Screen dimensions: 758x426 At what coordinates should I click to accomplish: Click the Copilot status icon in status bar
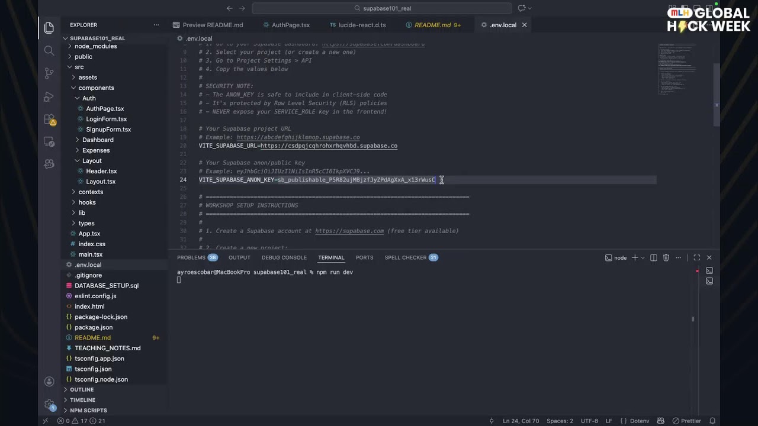point(661,421)
